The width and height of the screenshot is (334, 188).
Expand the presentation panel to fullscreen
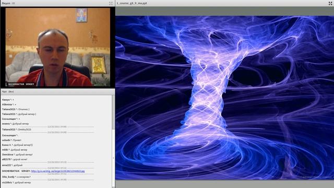pos(330,3)
